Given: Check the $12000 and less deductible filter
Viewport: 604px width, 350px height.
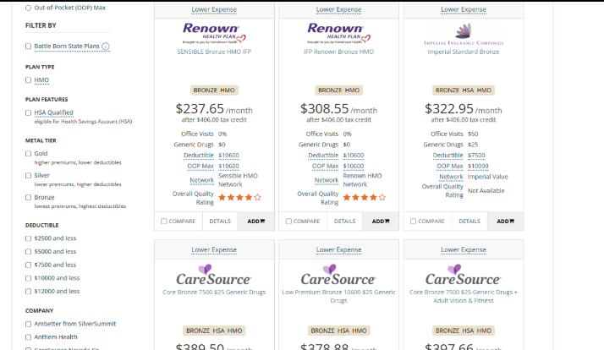Looking at the screenshot, I should pyautogui.click(x=28, y=292).
